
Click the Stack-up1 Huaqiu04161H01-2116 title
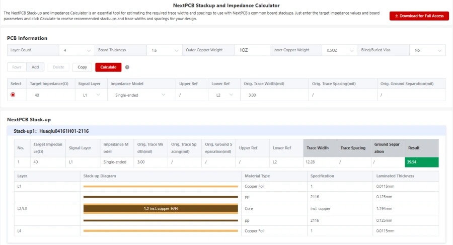(x=51, y=131)
